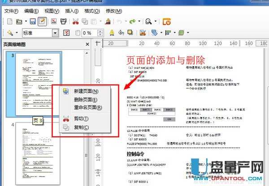The image size is (269, 186).
Task: Close the 页面缩略图 panel
Action: pos(87,44)
